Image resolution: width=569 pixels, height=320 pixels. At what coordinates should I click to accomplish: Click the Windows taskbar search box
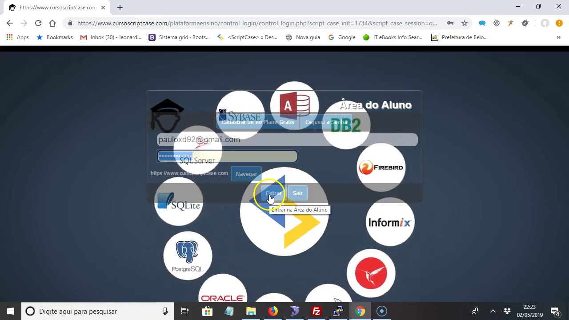point(98,311)
